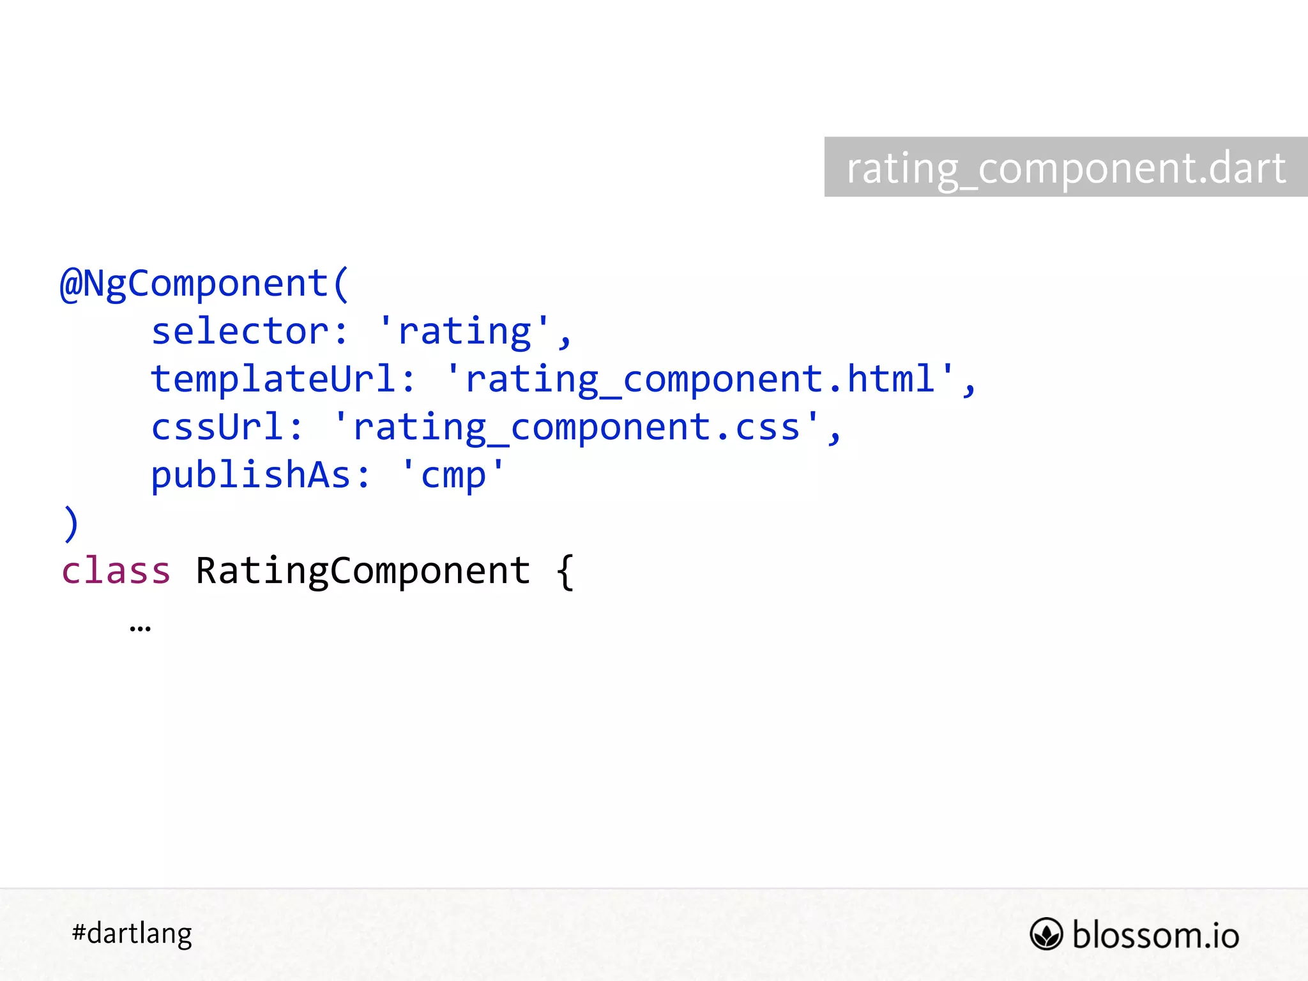Image resolution: width=1308 pixels, height=981 pixels.
Task: Click the selector: 'rating' line
Action: 361,332
